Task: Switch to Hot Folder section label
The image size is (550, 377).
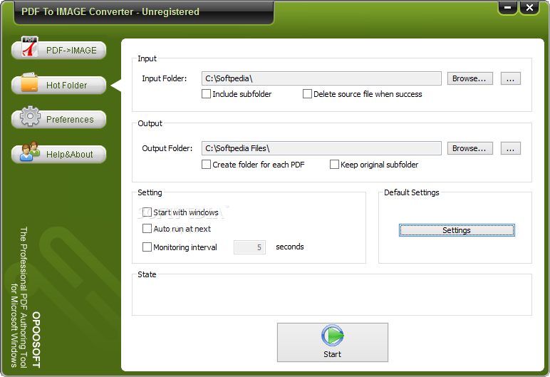Action: click(x=67, y=86)
